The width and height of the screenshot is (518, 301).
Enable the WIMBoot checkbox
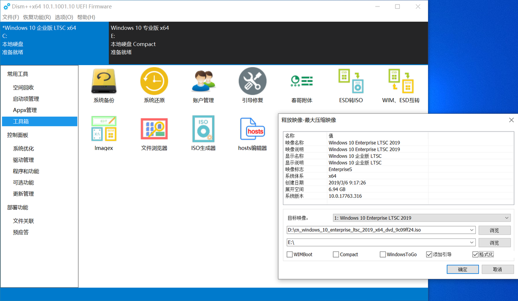[x=290, y=255]
